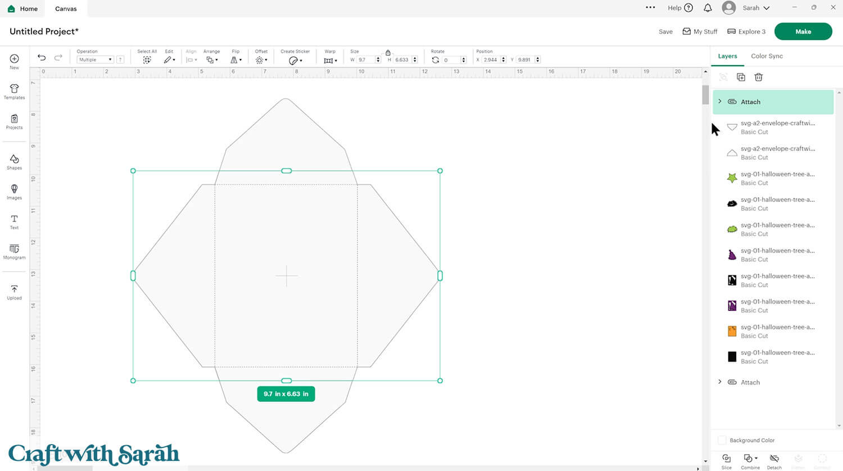Click Detach at bottom of Layers panel
Image resolution: width=843 pixels, height=471 pixels.
774,460
